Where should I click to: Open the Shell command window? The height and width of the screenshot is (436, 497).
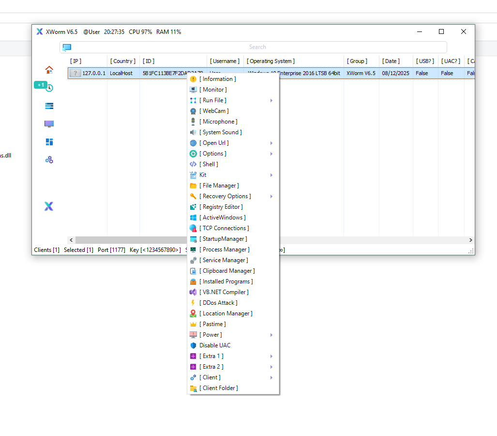pyautogui.click(x=208, y=164)
